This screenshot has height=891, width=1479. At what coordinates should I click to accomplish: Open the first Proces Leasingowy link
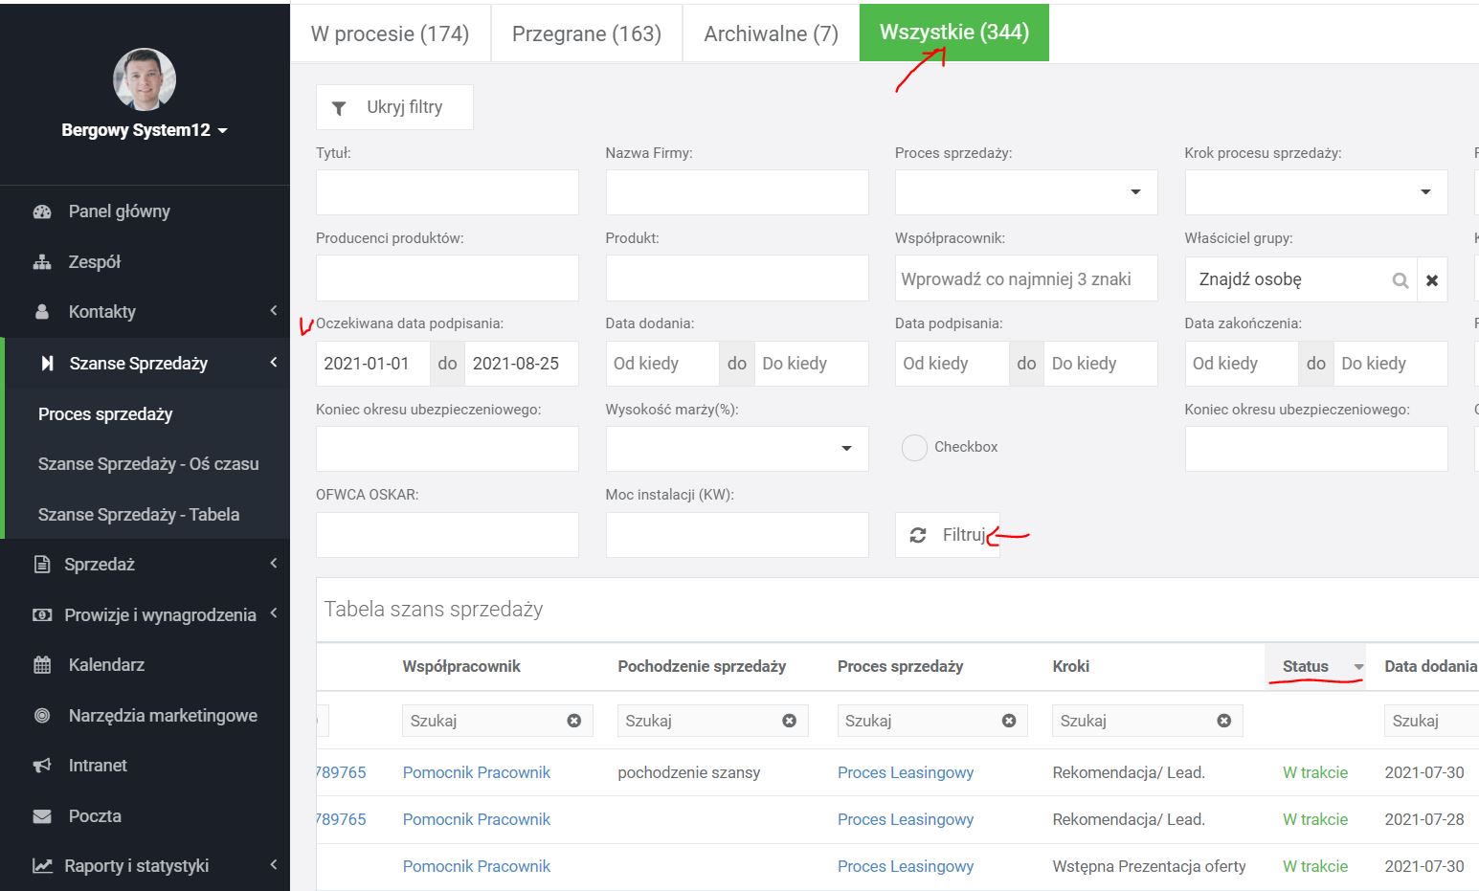[905, 772]
